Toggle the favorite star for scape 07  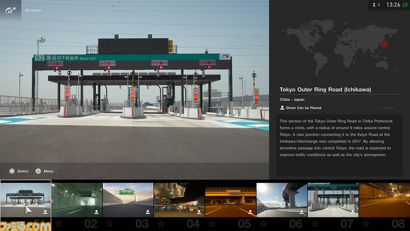pyautogui.click(x=315, y=224)
